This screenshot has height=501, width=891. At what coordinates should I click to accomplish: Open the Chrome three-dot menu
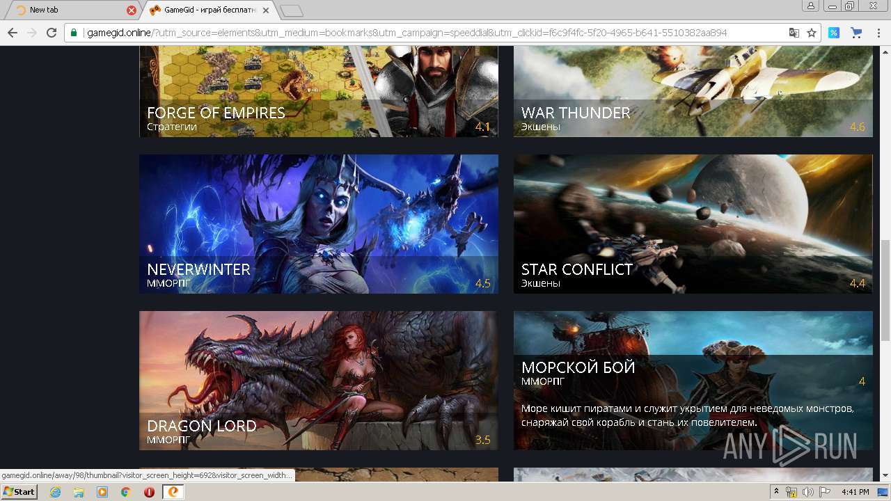pos(878,33)
